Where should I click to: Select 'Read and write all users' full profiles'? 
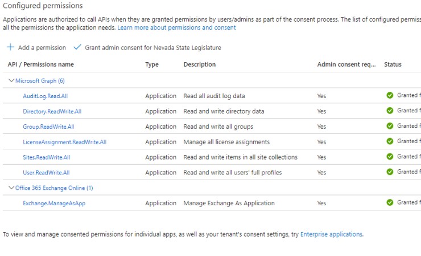[233, 173]
